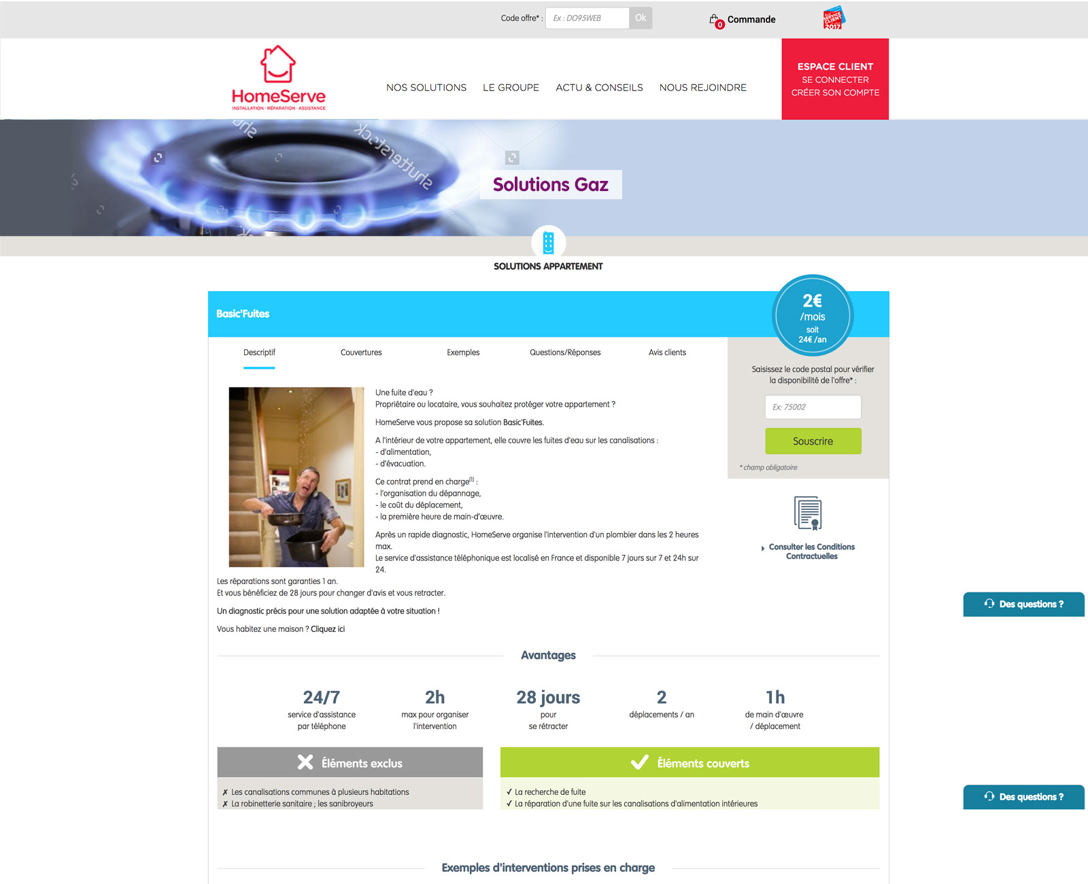Focus the Code offre input field
This screenshot has height=884, width=1088.
tap(588, 18)
